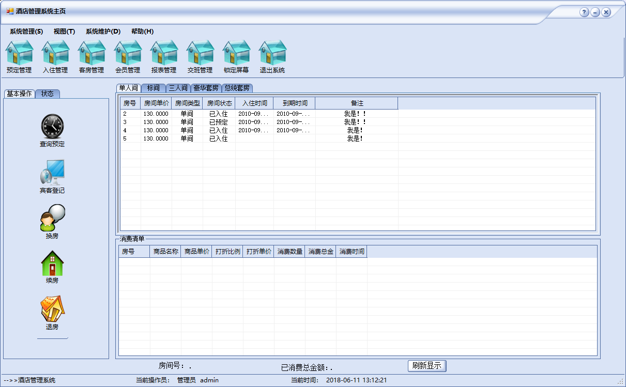Open 交班管理 toolbar icon

[x=200, y=57]
